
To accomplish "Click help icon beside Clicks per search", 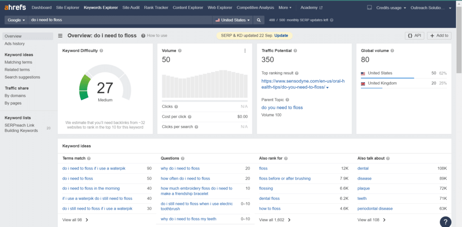I will [x=196, y=127].
